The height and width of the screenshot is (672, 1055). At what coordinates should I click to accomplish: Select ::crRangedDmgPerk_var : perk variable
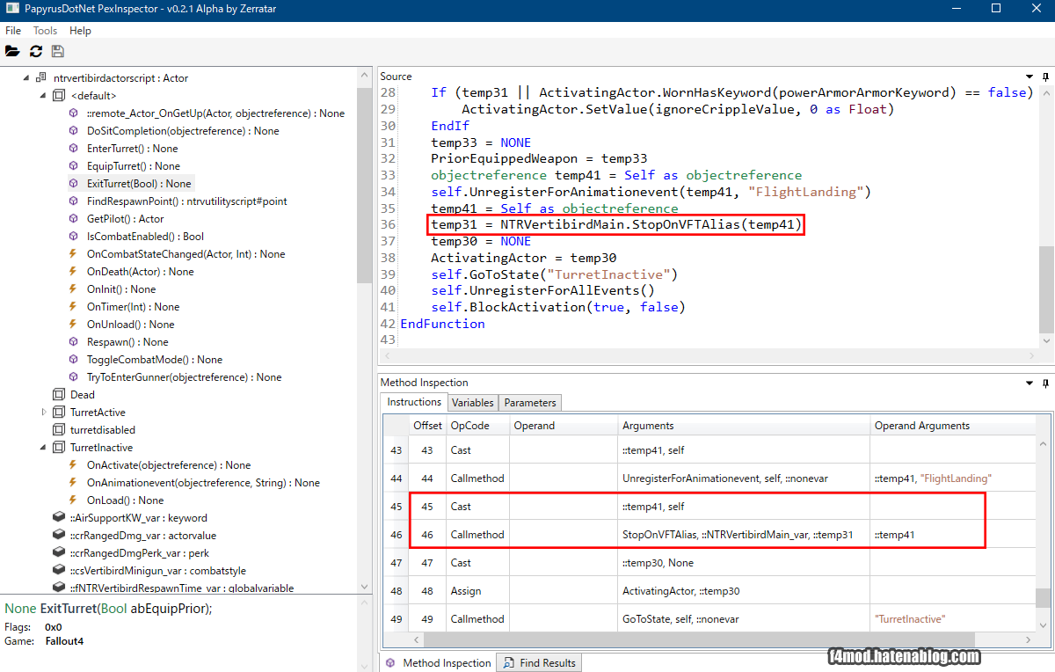point(139,553)
